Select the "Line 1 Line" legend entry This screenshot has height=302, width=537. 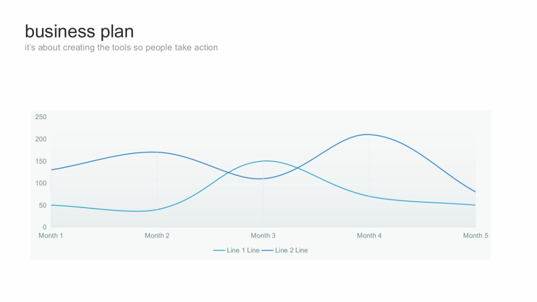coord(243,251)
